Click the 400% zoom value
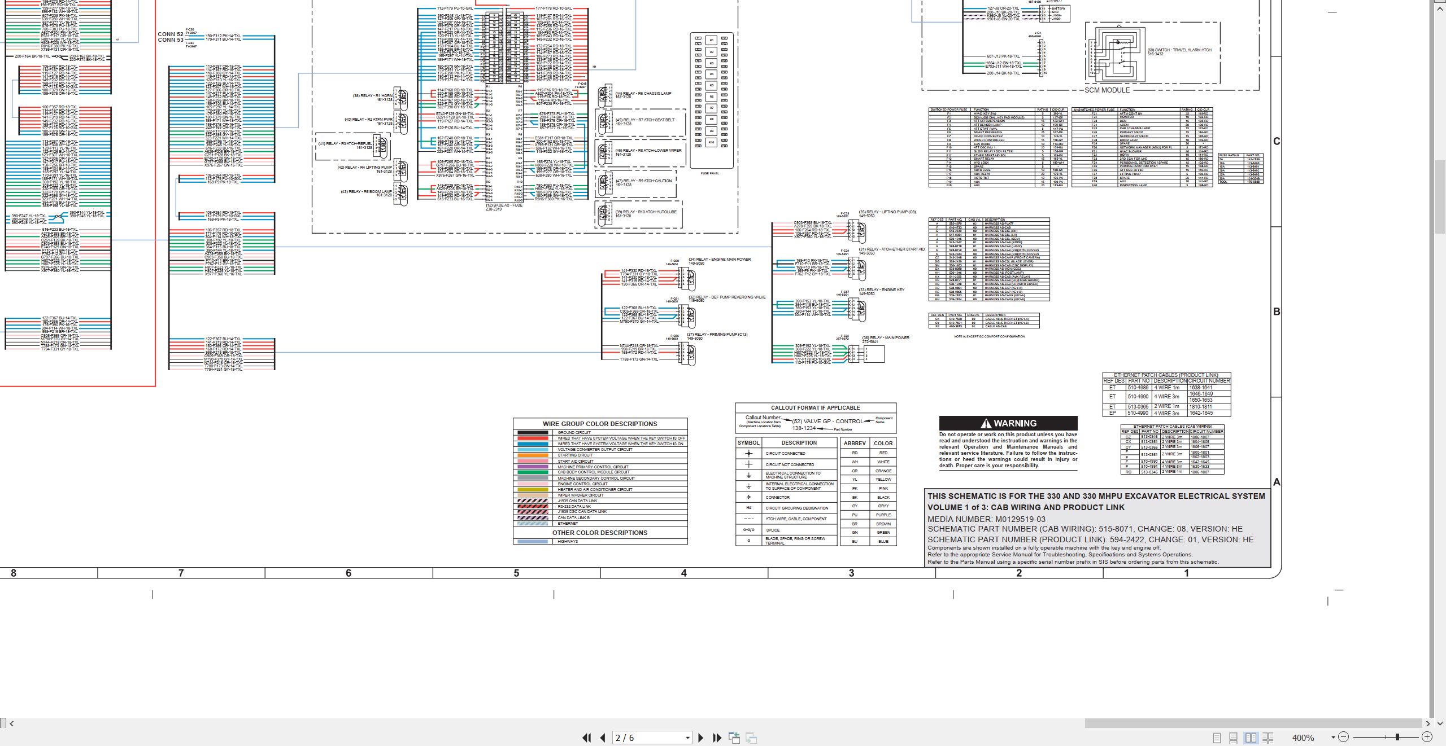The image size is (1446, 746). pyautogui.click(x=1303, y=738)
